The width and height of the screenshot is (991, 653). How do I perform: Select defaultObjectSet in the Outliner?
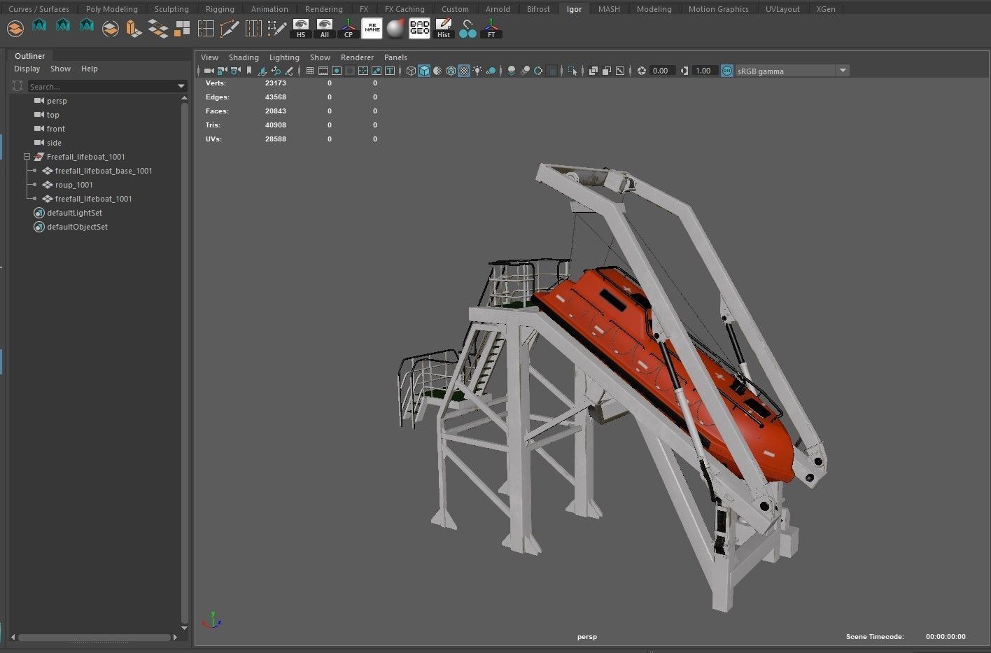(x=77, y=227)
